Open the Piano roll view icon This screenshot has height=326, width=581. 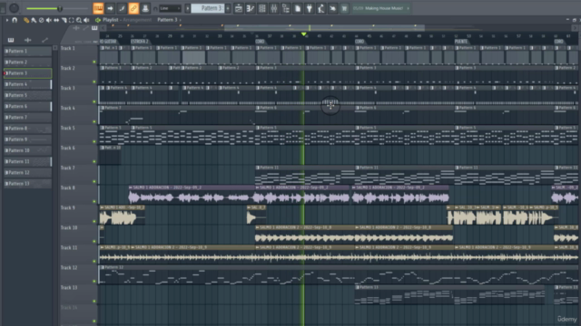(251, 8)
